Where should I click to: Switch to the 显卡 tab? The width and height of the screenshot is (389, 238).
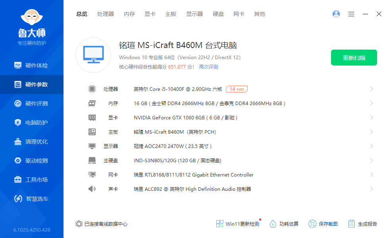tap(150, 14)
